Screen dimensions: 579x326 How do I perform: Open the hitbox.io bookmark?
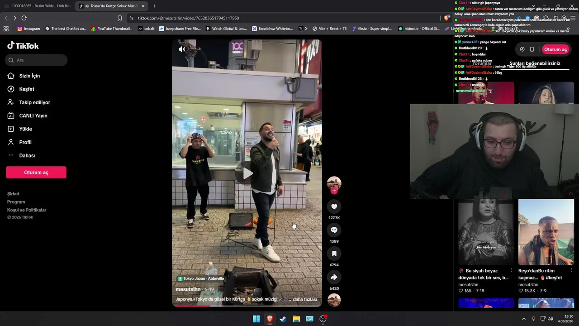419,29
